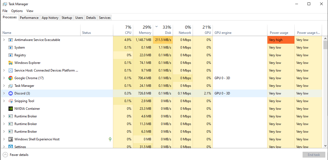Screen dimensions: 328x160
Task: Click the Settings gear icon in process list
Action: click(10, 147)
